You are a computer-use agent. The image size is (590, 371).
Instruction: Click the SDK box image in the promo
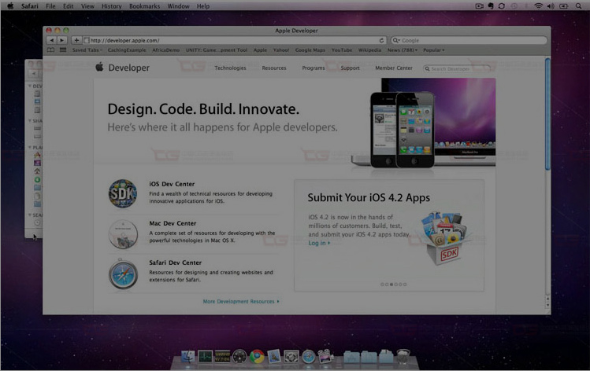tap(443, 237)
